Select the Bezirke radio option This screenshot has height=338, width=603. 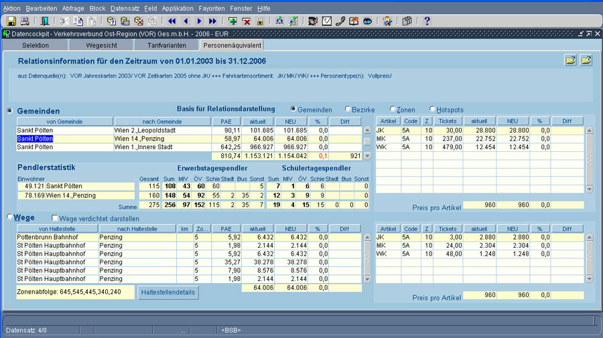pyautogui.click(x=348, y=108)
